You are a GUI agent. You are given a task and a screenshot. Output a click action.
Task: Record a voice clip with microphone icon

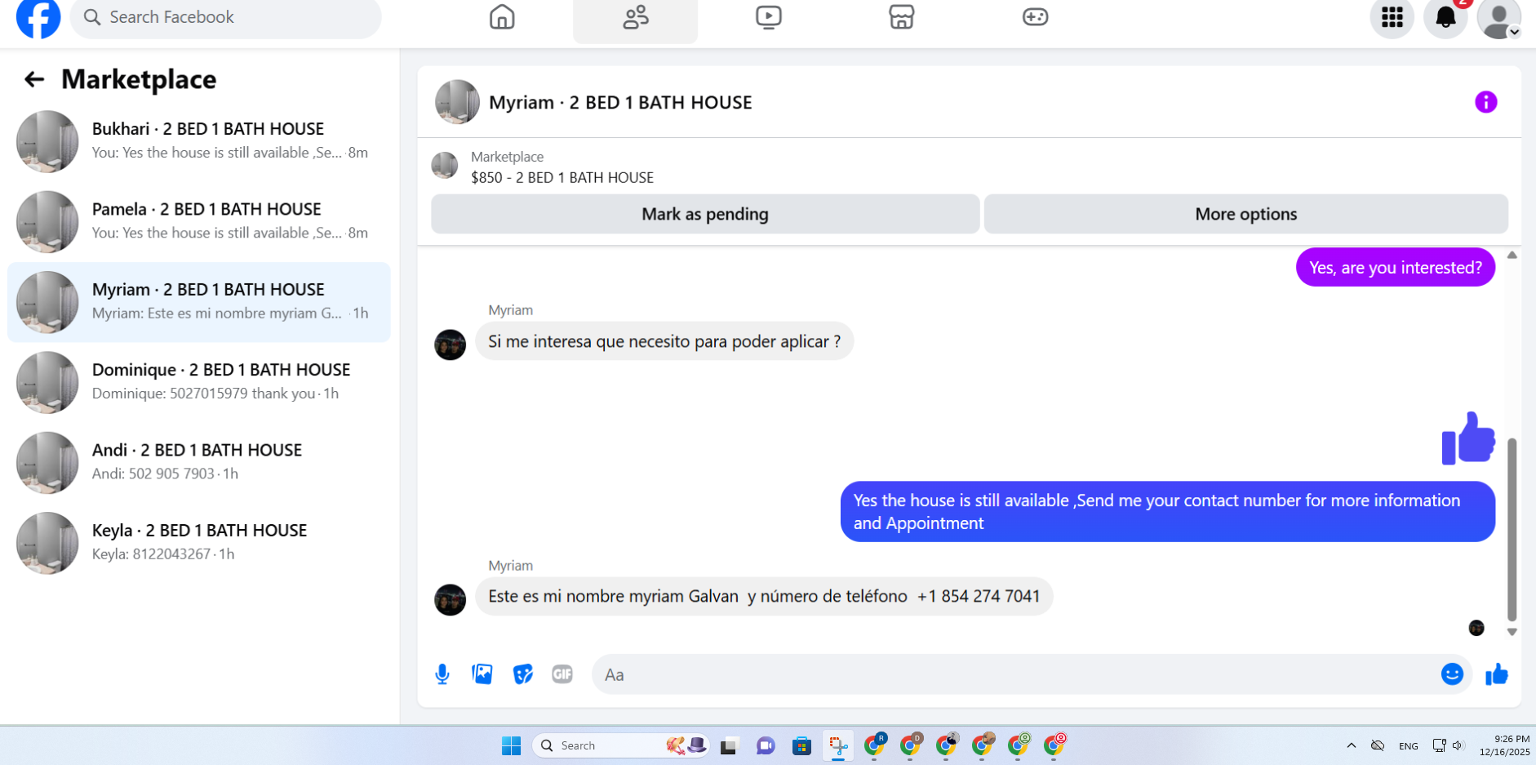point(442,674)
